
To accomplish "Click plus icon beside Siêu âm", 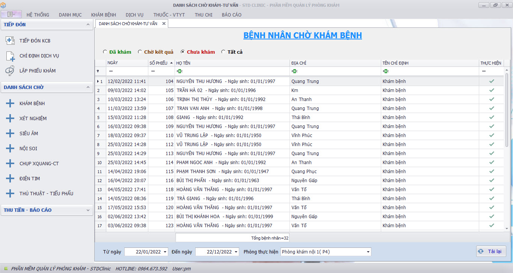I will coord(10,133).
